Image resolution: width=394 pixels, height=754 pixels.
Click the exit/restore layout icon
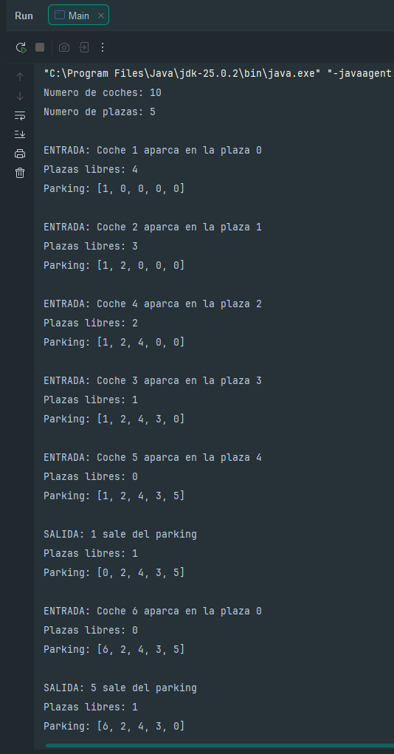click(x=83, y=47)
